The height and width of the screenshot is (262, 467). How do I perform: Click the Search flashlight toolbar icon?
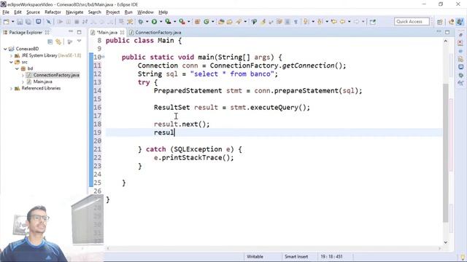[239, 22]
